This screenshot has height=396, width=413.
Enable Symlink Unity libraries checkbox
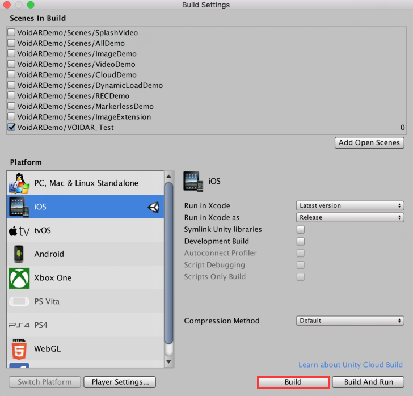point(301,230)
